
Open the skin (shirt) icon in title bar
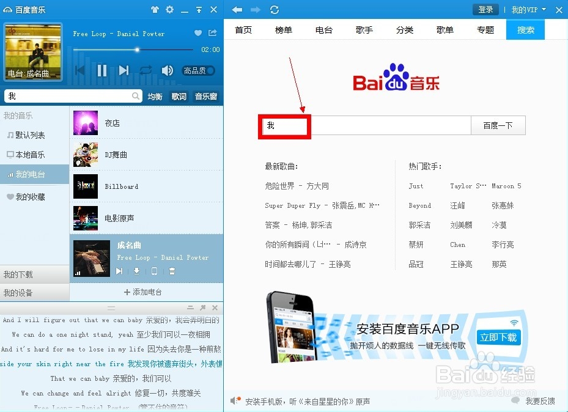155,10
